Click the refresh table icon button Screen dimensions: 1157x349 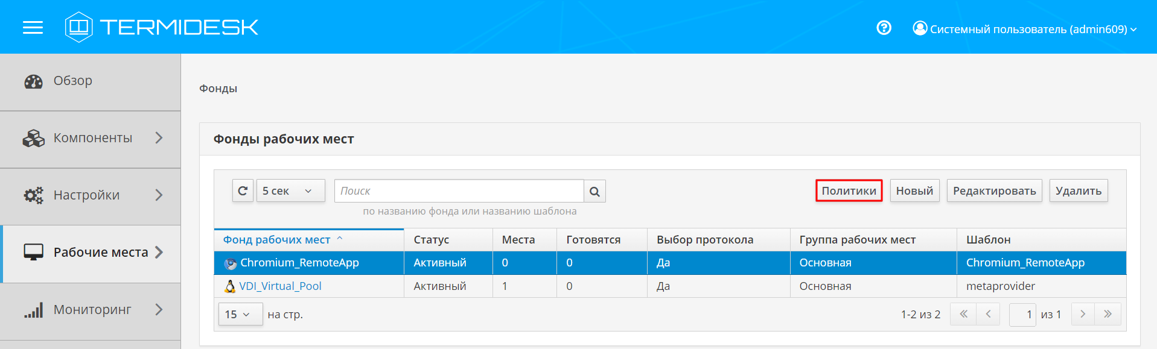243,191
